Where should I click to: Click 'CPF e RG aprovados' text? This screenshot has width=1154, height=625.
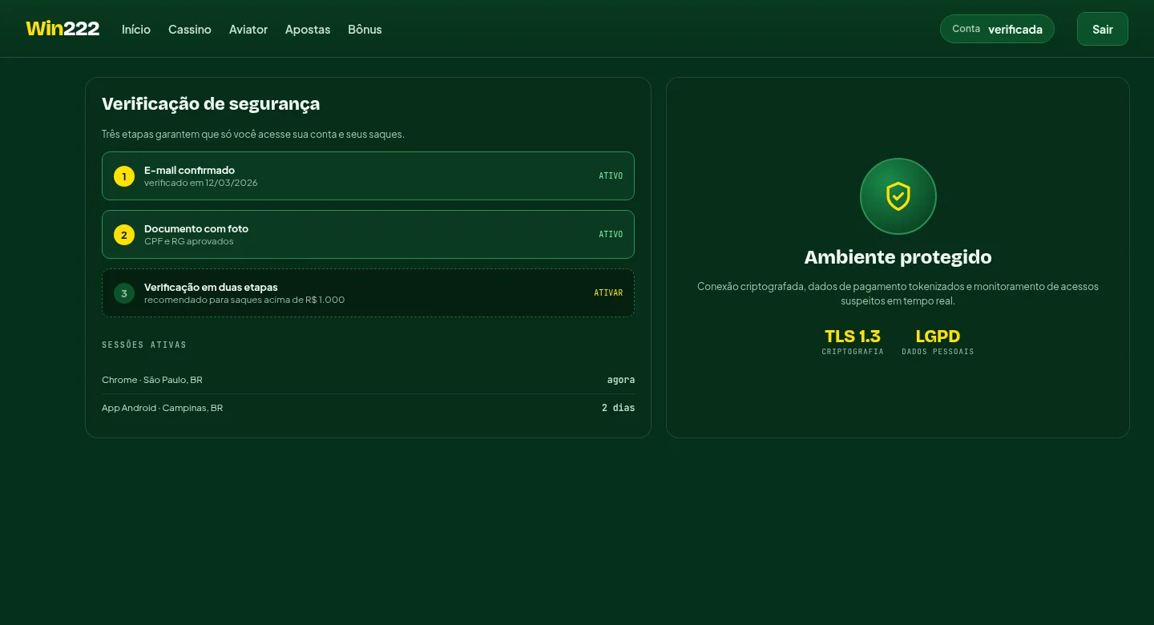click(189, 241)
